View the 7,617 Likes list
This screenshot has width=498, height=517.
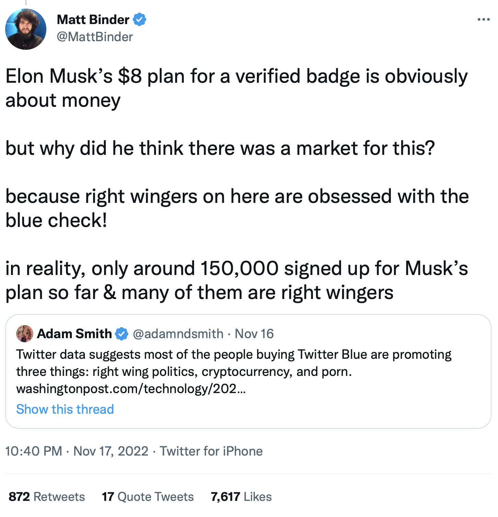[x=241, y=497]
